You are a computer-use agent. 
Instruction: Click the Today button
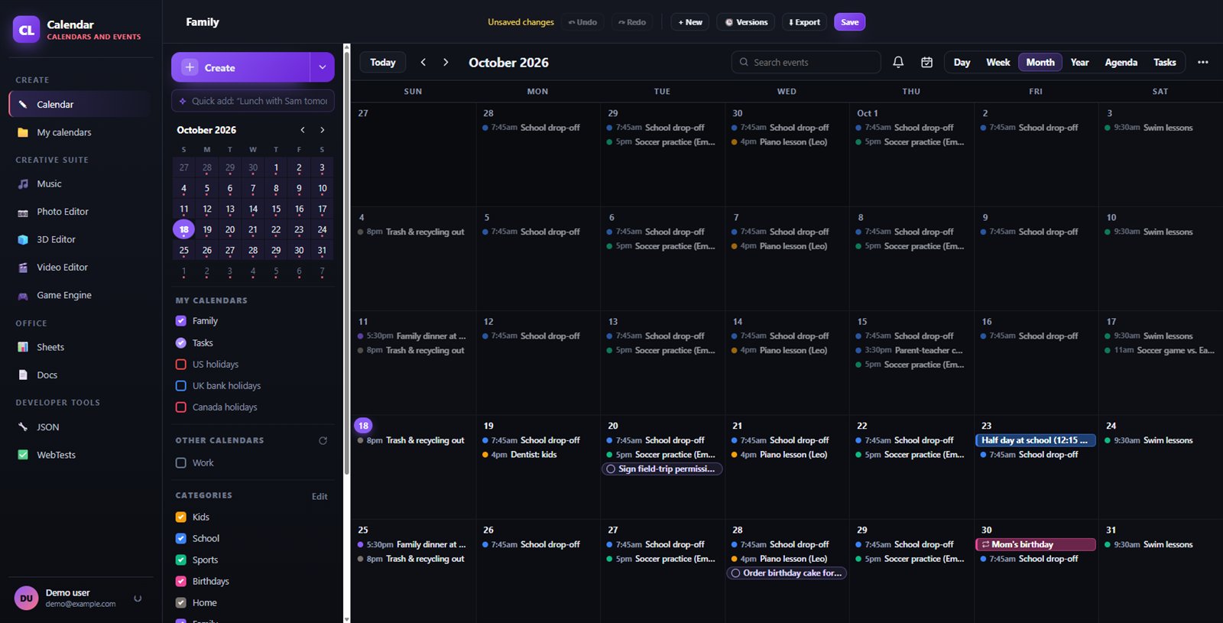tap(383, 62)
